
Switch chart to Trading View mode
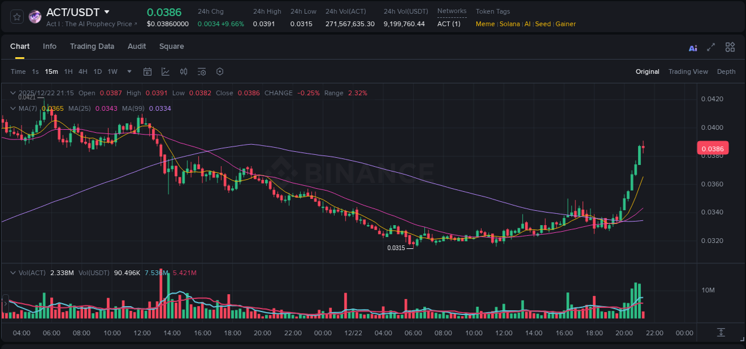[x=688, y=71]
